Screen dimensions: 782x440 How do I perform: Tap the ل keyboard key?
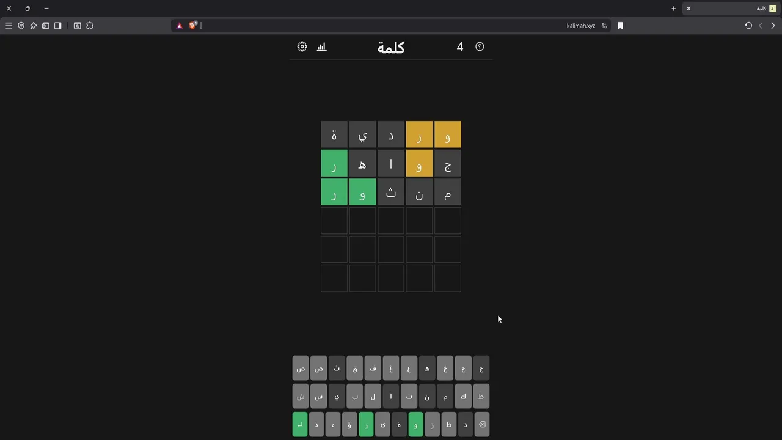[x=373, y=397]
